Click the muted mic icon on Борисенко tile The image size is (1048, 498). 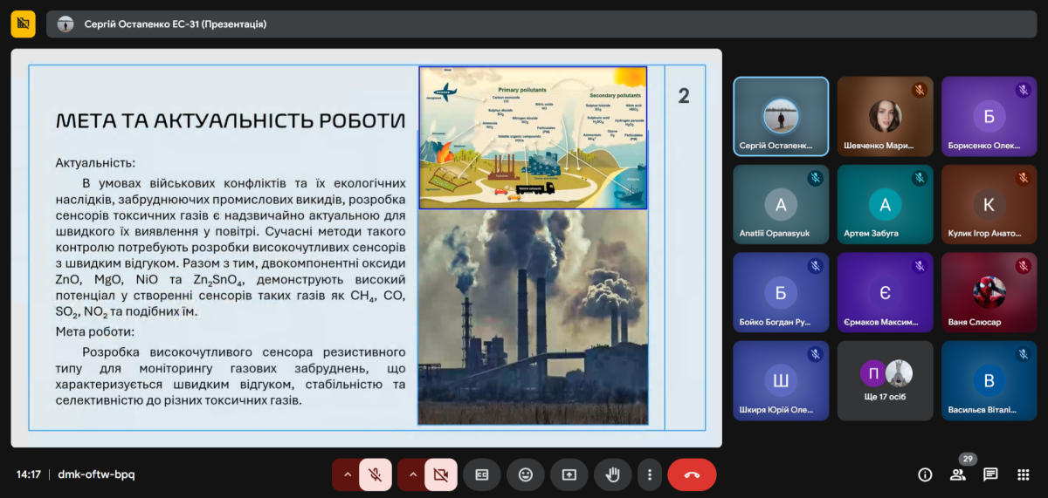click(x=1024, y=90)
